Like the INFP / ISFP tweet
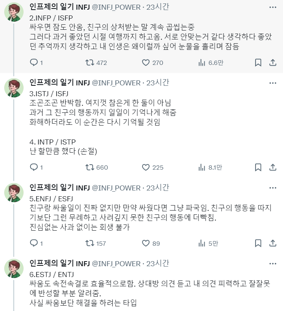Image resolution: width=283 pixels, height=311 pixels. [146, 63]
